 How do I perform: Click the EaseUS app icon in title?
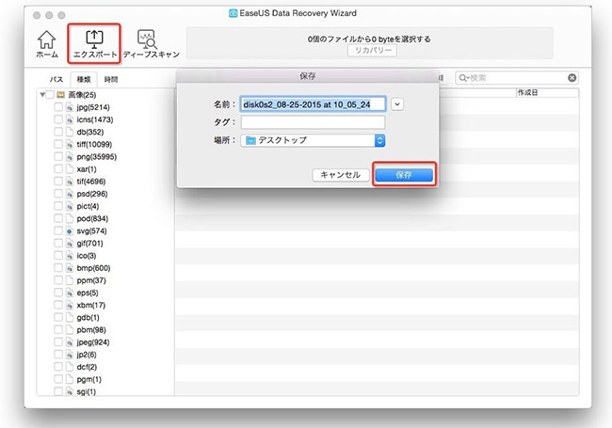click(233, 13)
